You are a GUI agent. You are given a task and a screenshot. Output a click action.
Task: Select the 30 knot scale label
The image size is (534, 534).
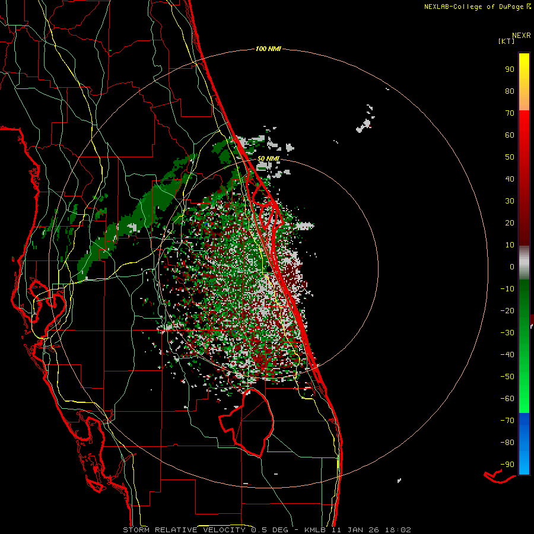510,201
